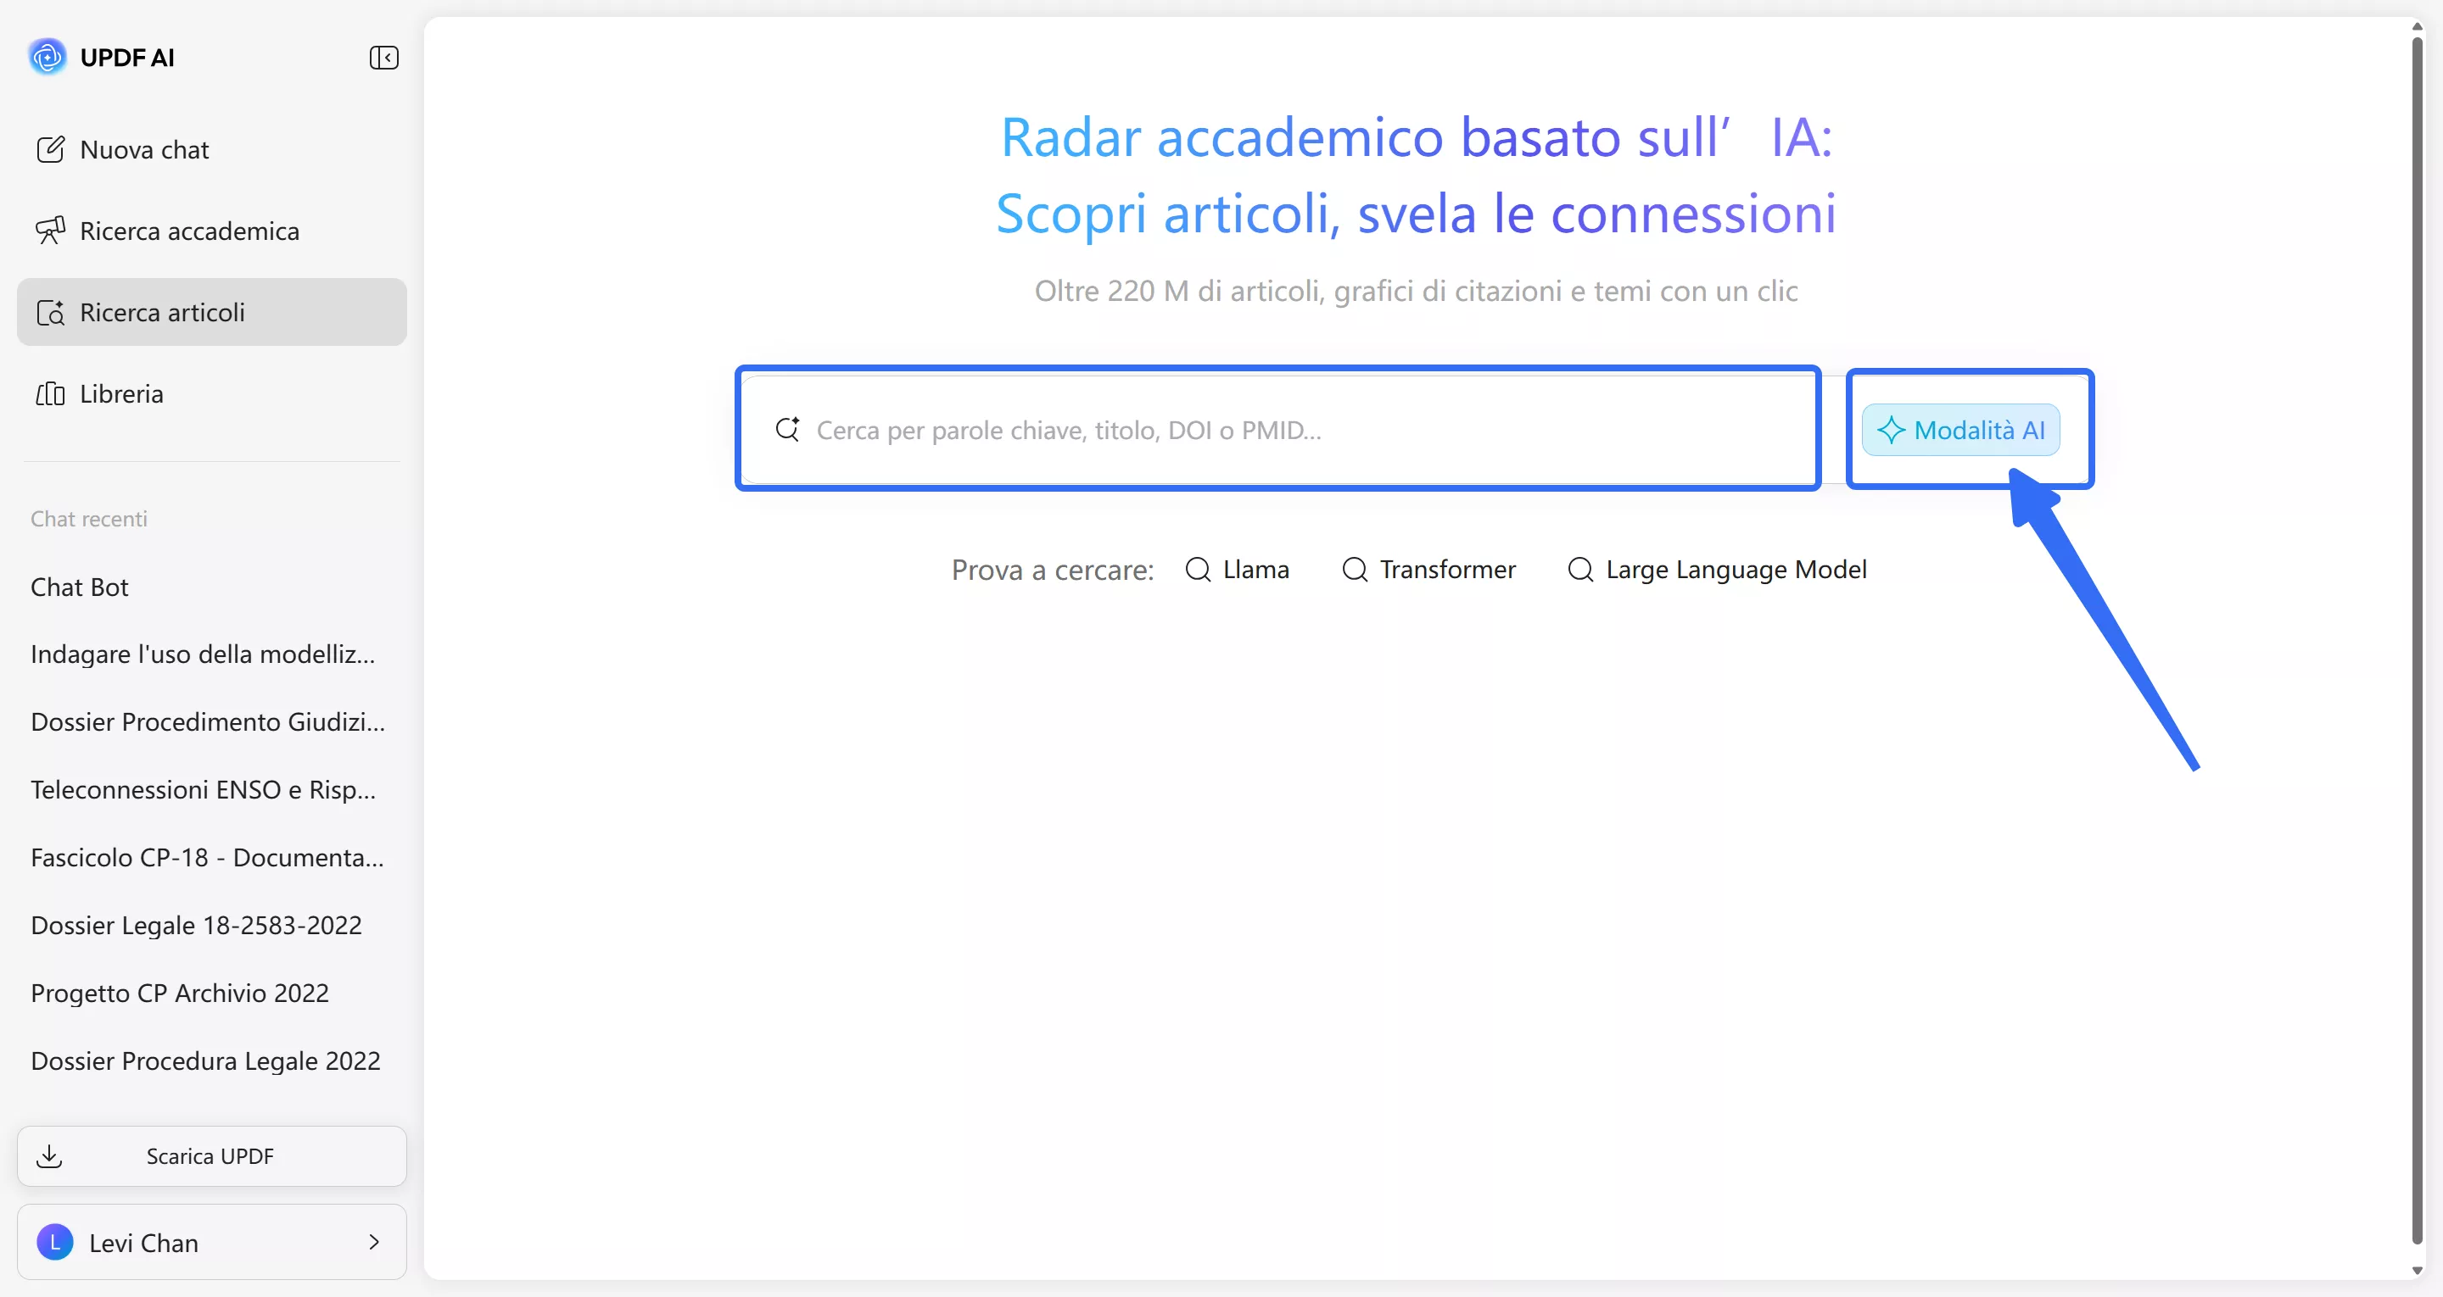The width and height of the screenshot is (2443, 1297).
Task: Open the Chat Bot recent chat
Action: [80, 586]
